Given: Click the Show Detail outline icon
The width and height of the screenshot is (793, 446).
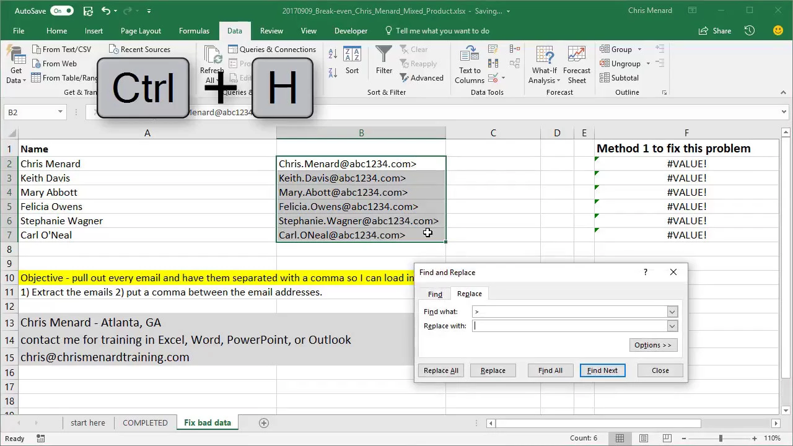Looking at the screenshot, I should coord(660,50).
